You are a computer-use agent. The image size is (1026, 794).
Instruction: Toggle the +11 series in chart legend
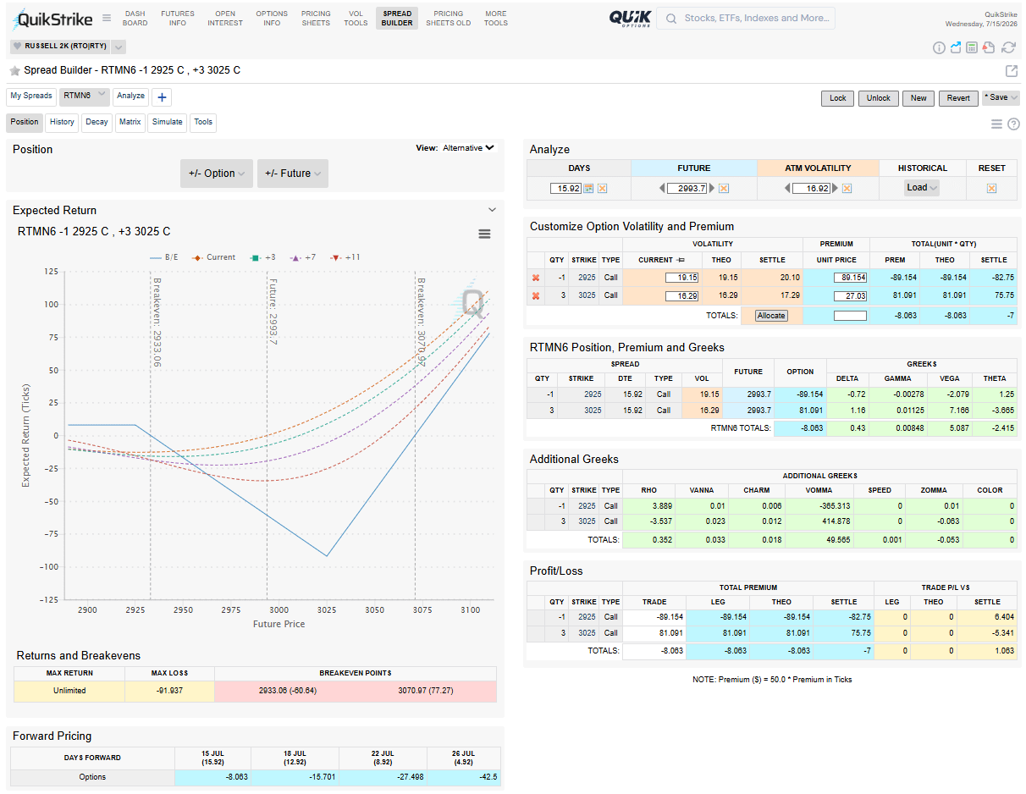[x=345, y=257]
